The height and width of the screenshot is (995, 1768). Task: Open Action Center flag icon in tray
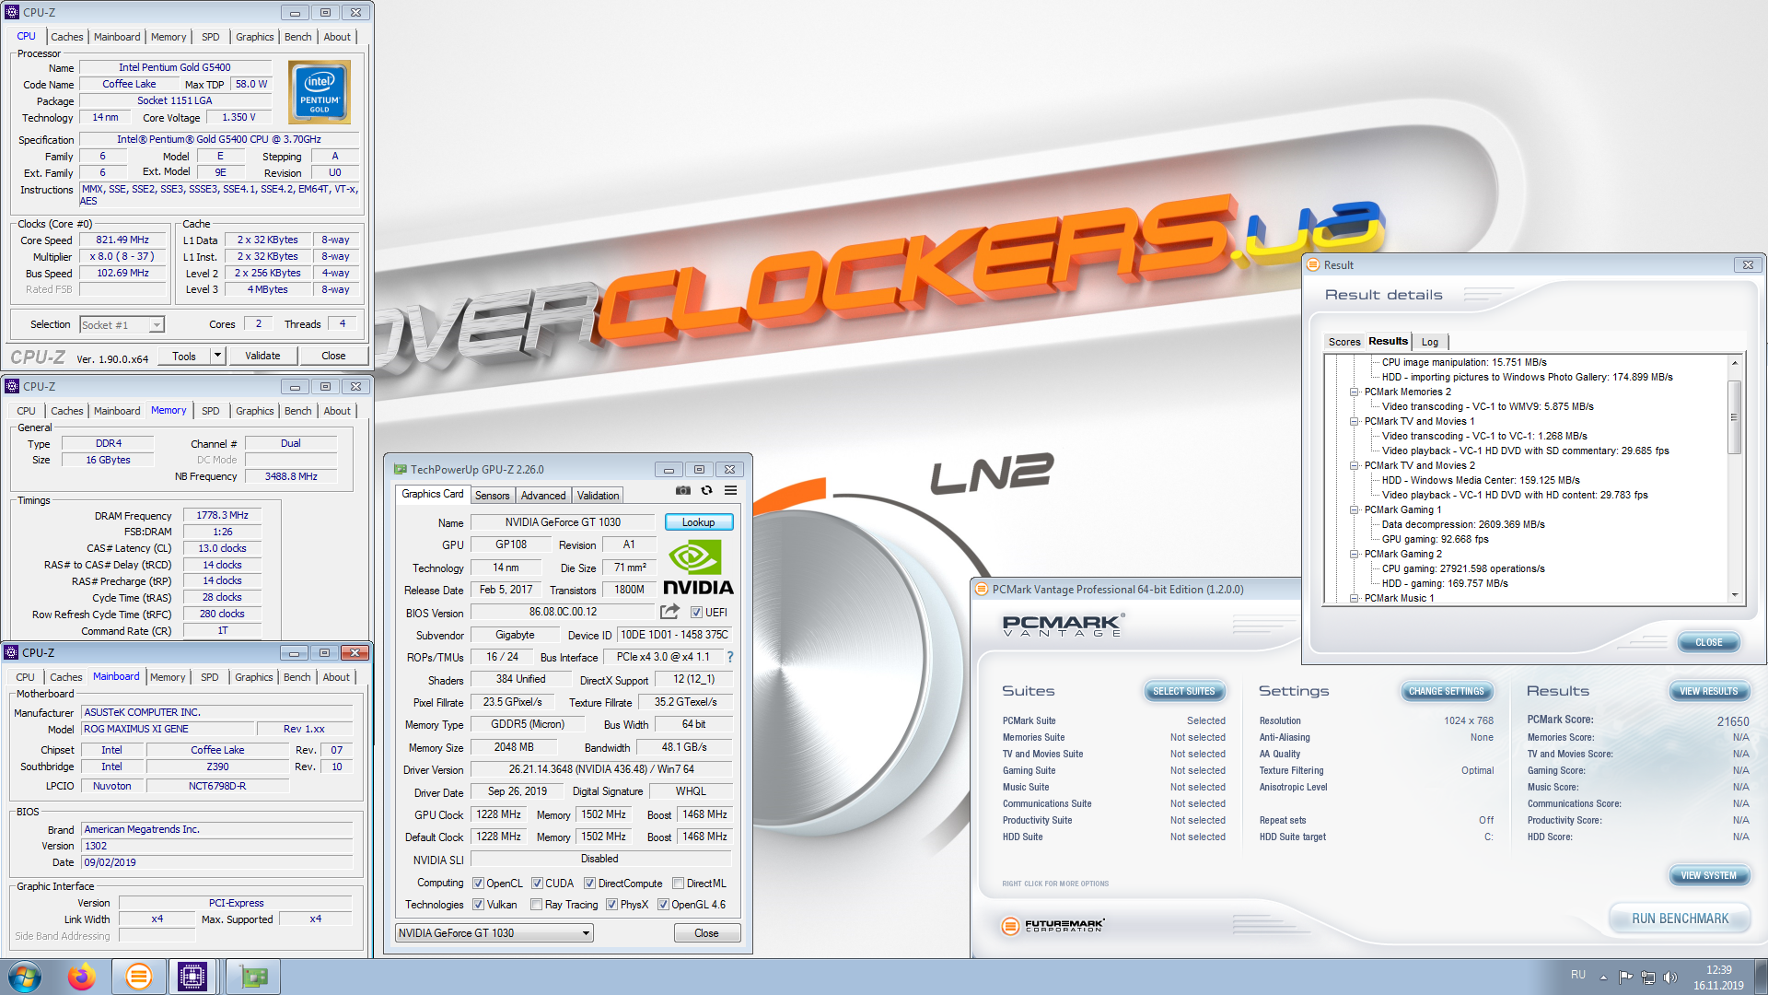[1625, 977]
